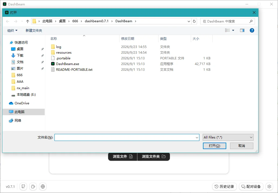This screenshot has width=278, height=193.
Task: Open 下载 in quick access
Action: (20, 56)
